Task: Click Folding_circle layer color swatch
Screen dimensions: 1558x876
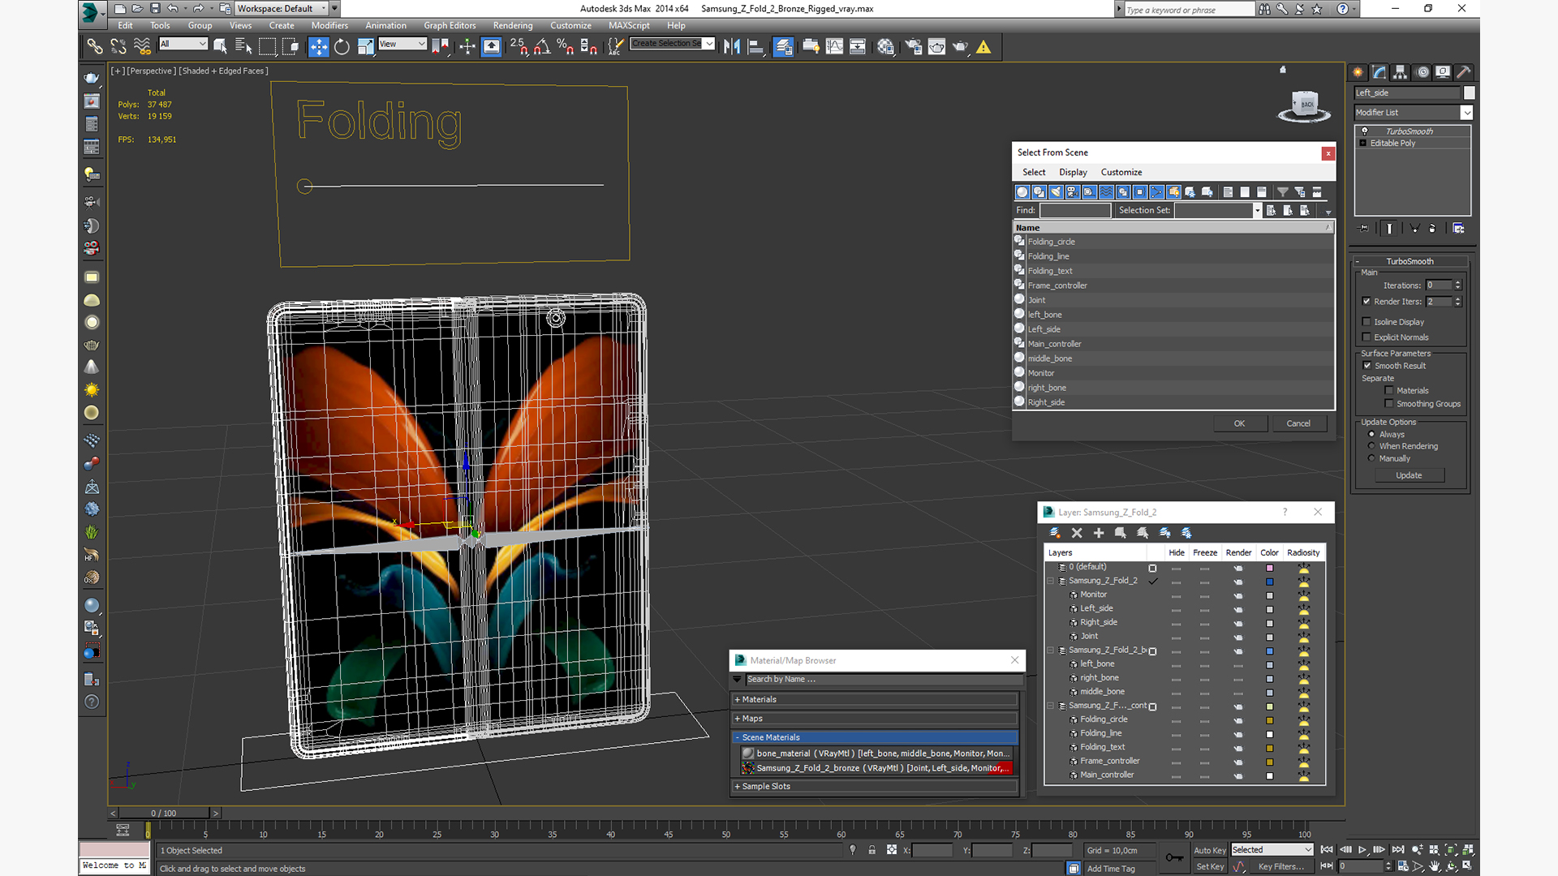Action: (1270, 720)
